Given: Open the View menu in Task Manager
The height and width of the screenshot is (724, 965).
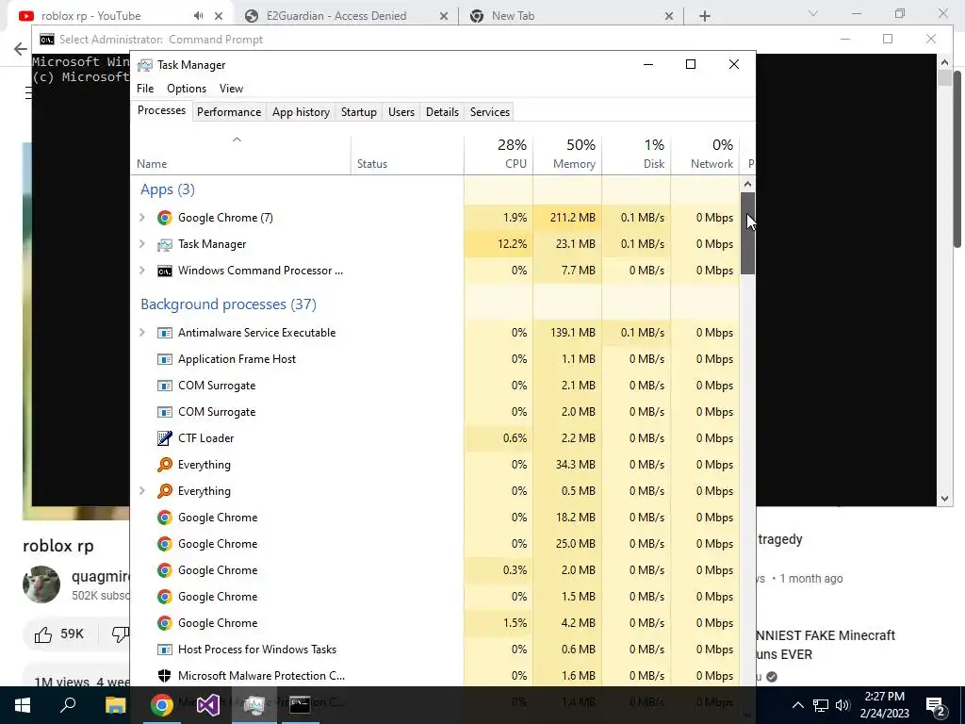Looking at the screenshot, I should click(232, 89).
